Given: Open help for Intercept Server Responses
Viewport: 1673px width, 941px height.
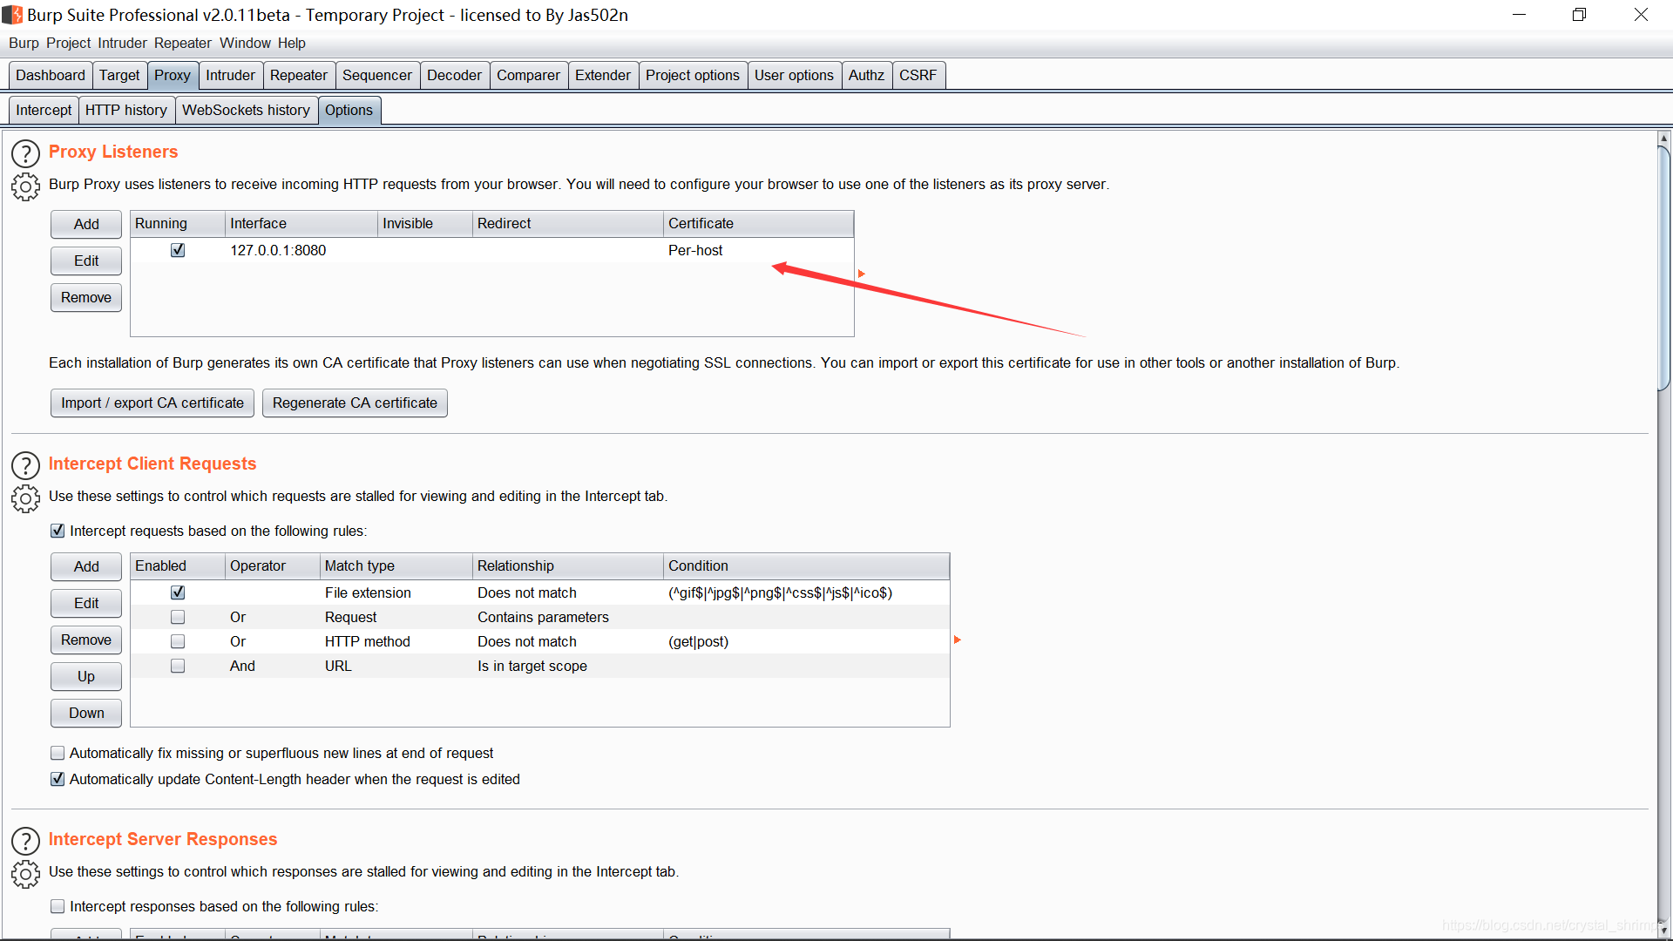Looking at the screenshot, I should (x=25, y=841).
